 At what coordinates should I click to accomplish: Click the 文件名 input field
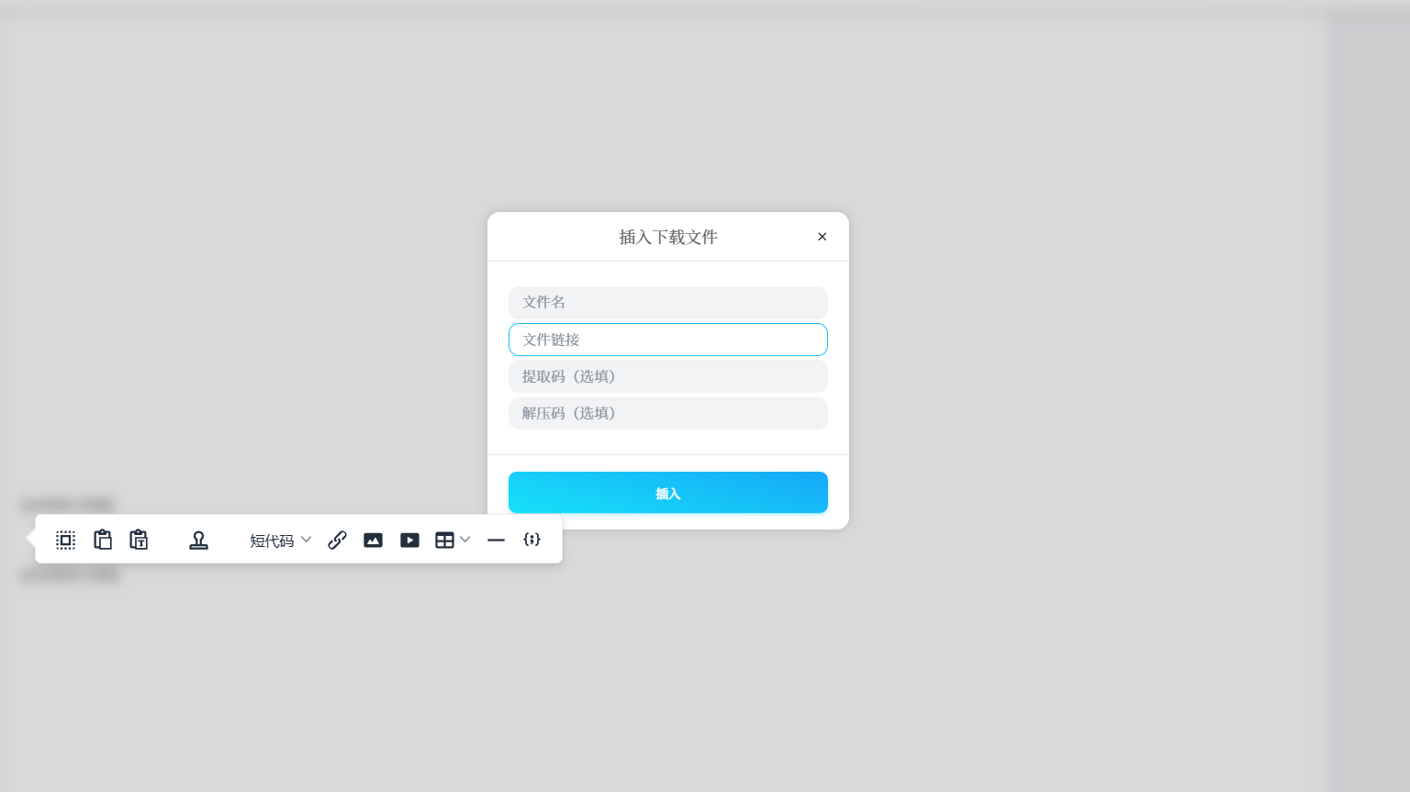pyautogui.click(x=667, y=303)
